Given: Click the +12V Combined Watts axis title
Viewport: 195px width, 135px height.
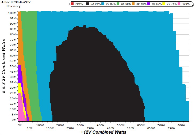Looking at the screenshot, I should pos(103,132).
